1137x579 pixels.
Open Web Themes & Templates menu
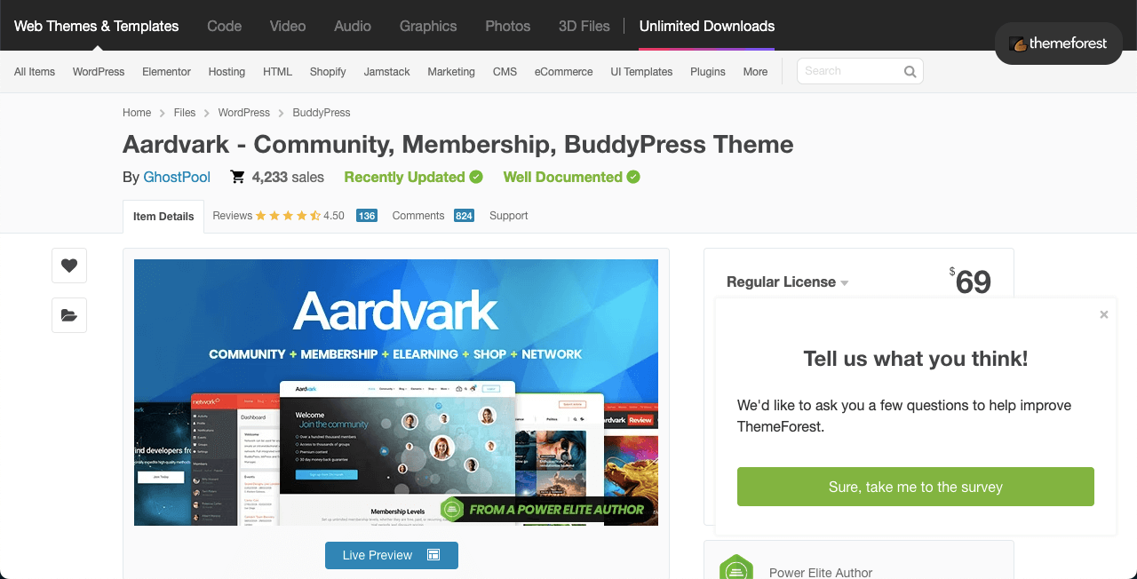click(96, 26)
